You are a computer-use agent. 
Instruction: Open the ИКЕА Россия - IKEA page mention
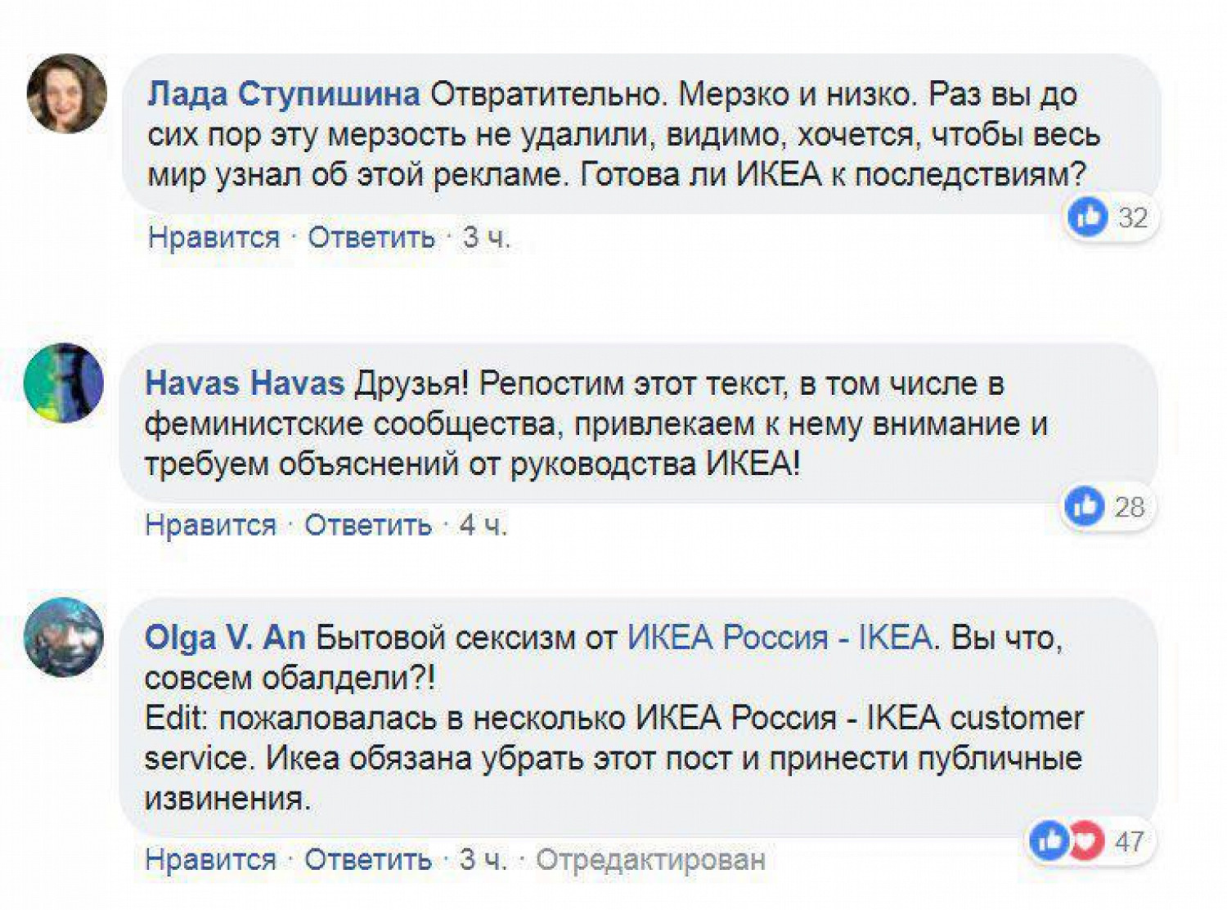click(779, 638)
